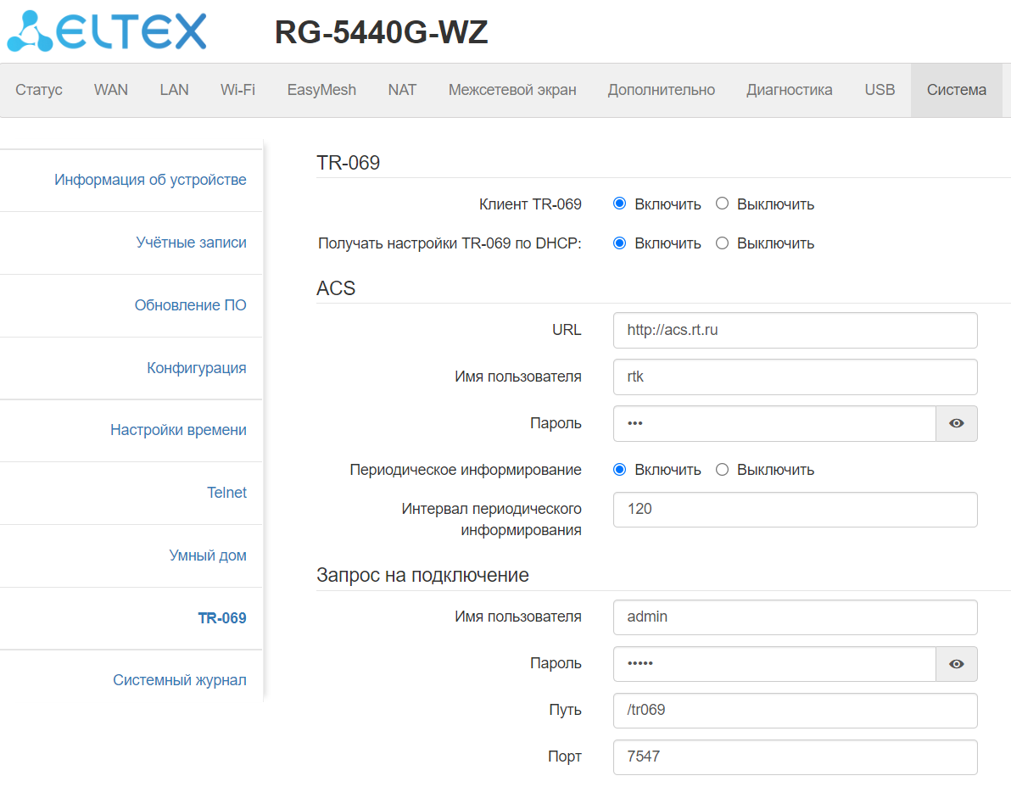
Task: Click the connection request Порт field
Action: [795, 756]
